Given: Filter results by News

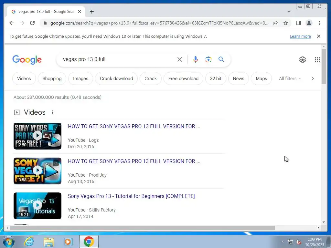Looking at the screenshot, I should click(239, 78).
